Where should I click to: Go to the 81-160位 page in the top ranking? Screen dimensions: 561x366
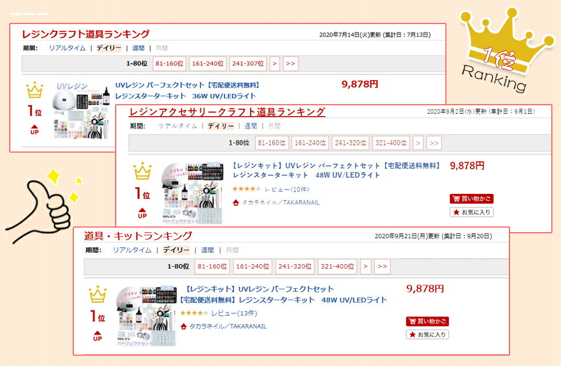tap(169, 63)
